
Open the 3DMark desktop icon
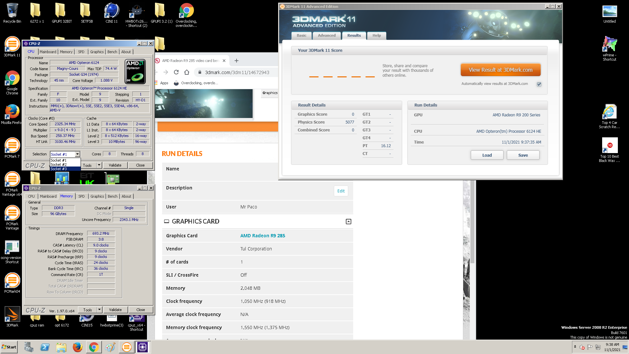[x=12, y=317]
